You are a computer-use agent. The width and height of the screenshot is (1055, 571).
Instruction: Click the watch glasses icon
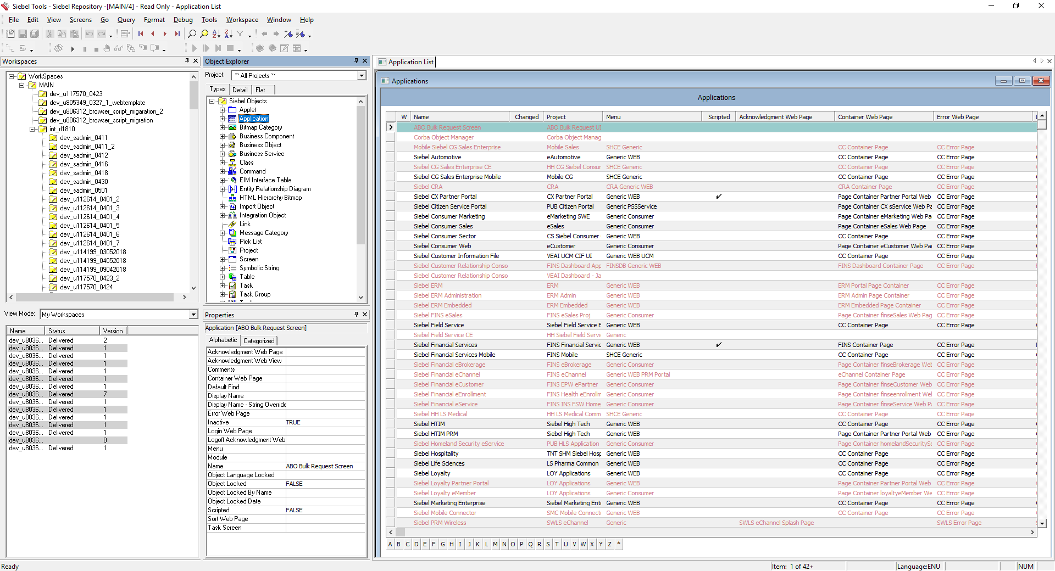118,48
